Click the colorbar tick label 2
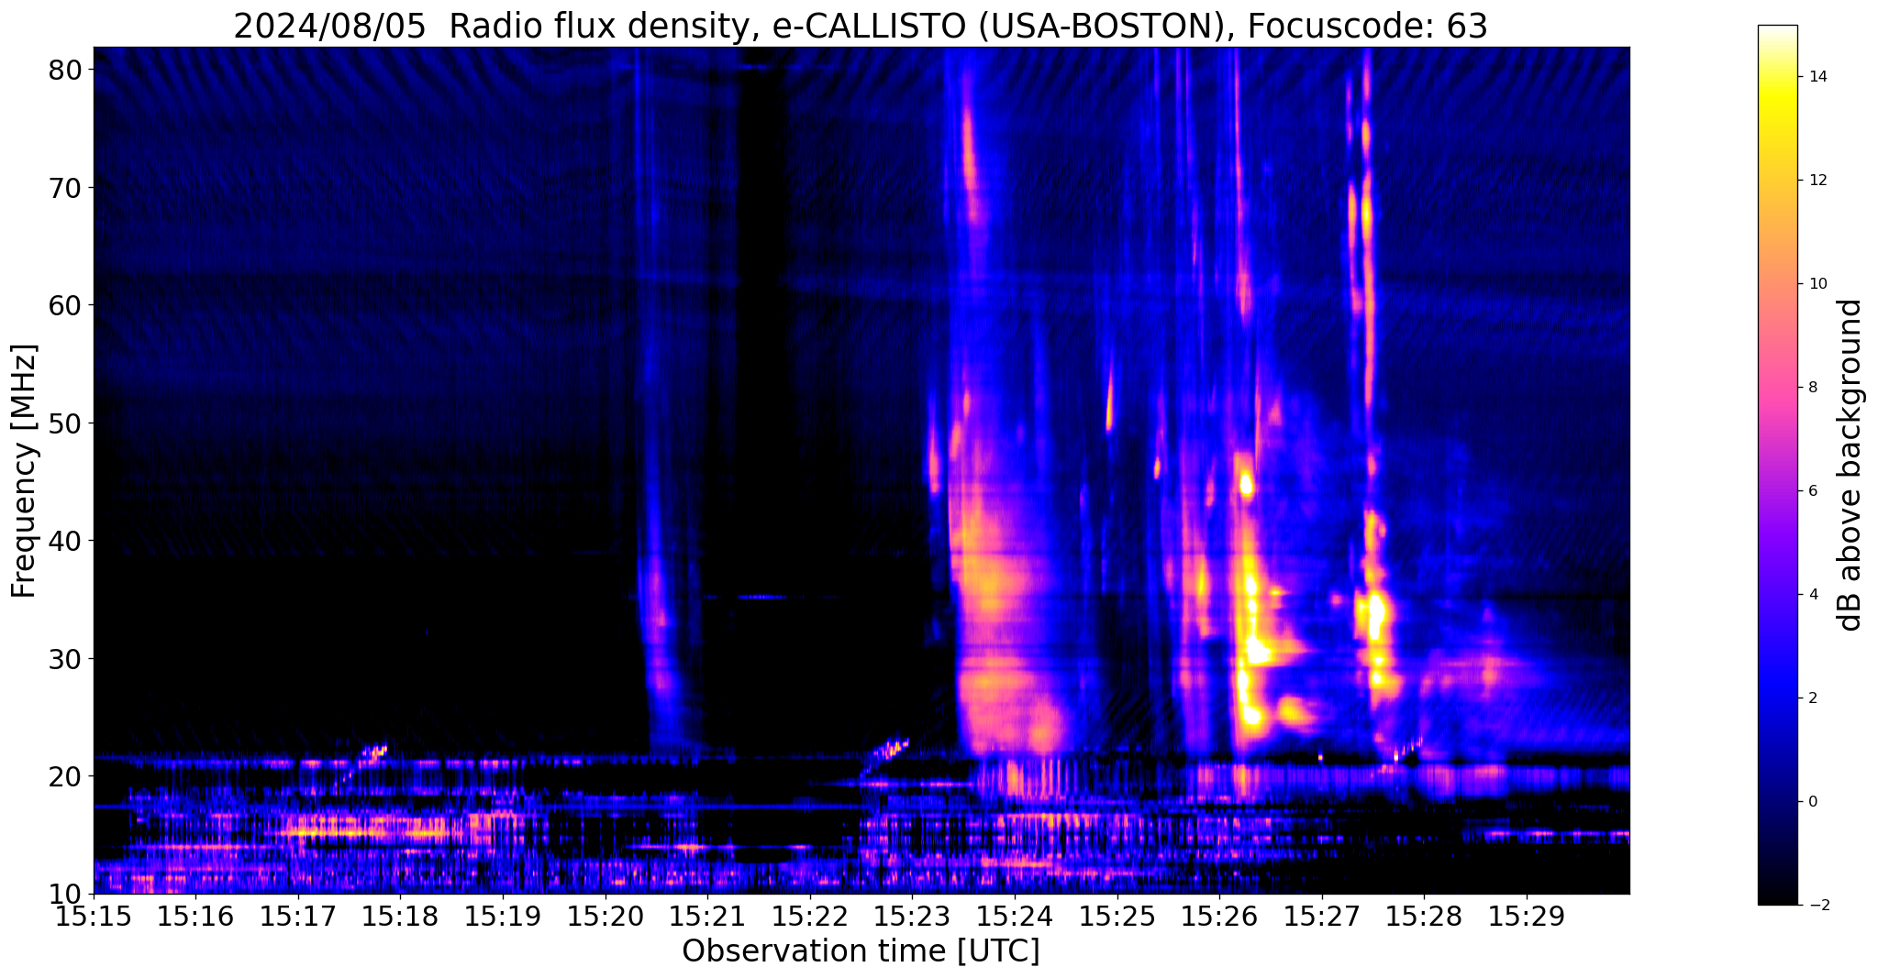This screenshot has height=978, width=1878. tap(1812, 698)
